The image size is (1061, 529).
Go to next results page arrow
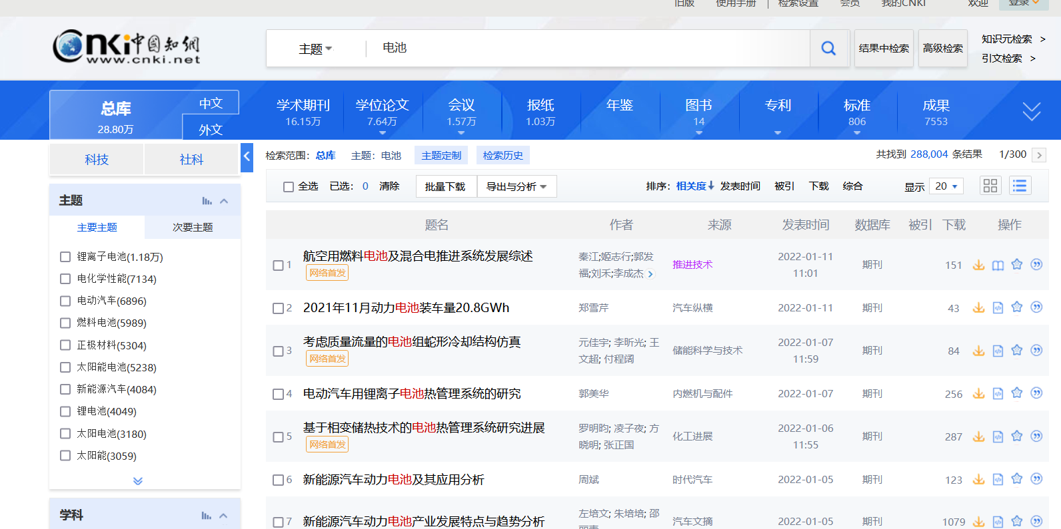click(x=1038, y=155)
